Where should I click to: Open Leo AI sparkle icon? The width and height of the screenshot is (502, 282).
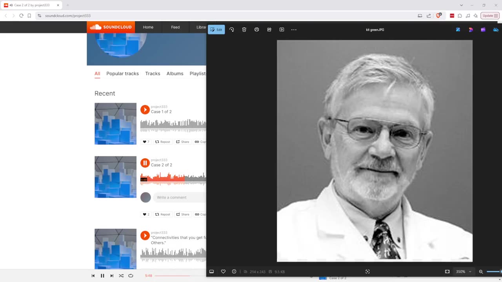click(x=475, y=16)
